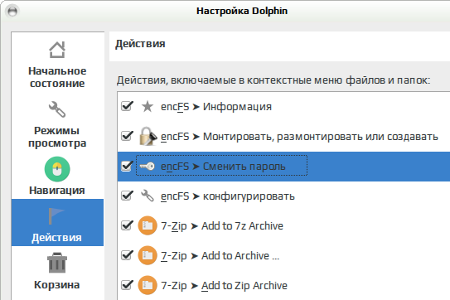This screenshot has height=300, width=450.
Task: Select the text encFS ➤ Сменить пароль
Action: click(x=223, y=167)
